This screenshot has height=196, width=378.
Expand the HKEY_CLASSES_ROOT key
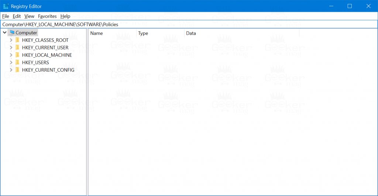point(11,40)
